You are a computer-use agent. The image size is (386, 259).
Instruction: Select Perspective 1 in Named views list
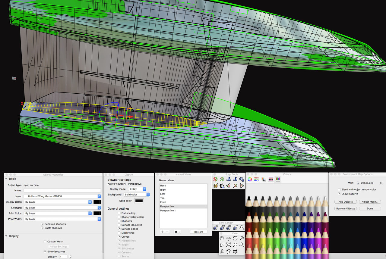tap(168, 211)
